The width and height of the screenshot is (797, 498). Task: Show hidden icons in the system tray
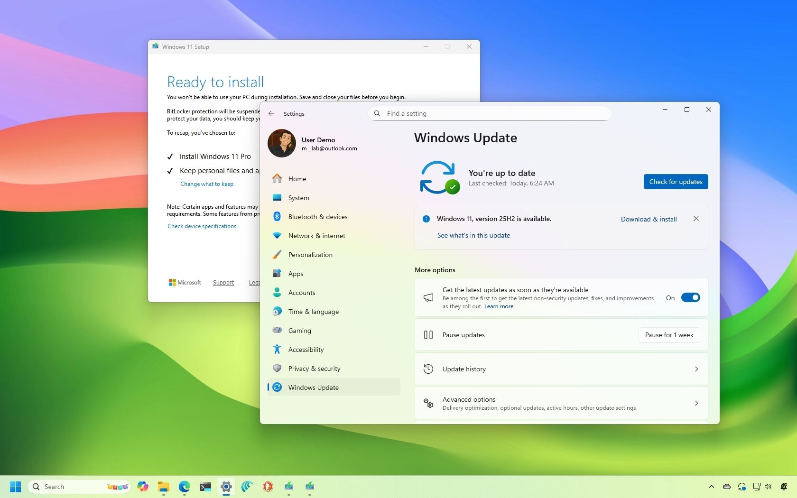(711, 487)
